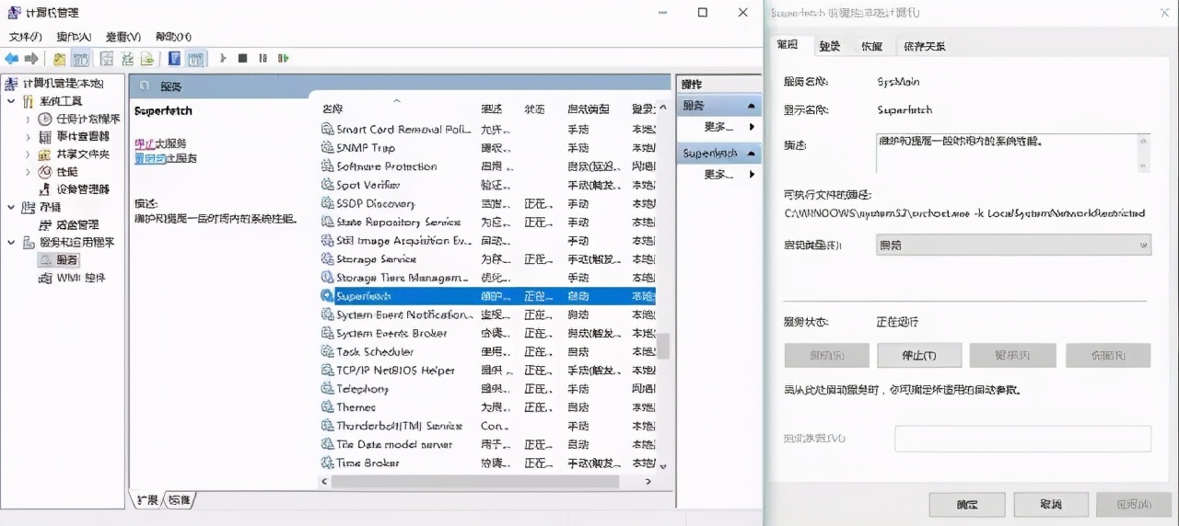Select 共享文件夹 (Shared Folders) in the tree
Screen dimensions: 1179x526
coord(83,154)
